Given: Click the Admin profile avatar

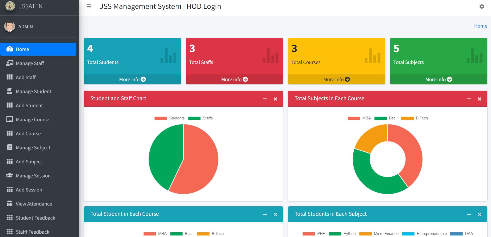Looking at the screenshot, I should point(9,26).
